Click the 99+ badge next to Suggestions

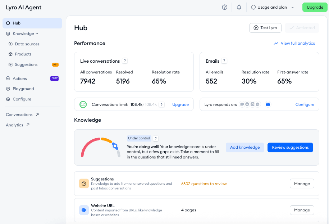55,64
